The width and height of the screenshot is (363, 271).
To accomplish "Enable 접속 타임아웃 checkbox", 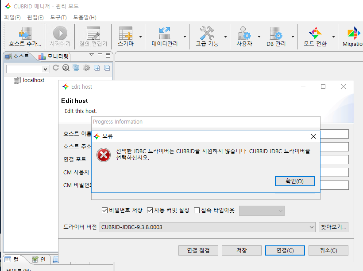I will [x=197, y=210].
